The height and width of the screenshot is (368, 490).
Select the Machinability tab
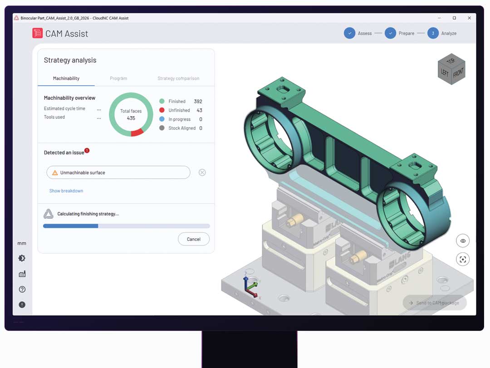pyautogui.click(x=66, y=79)
